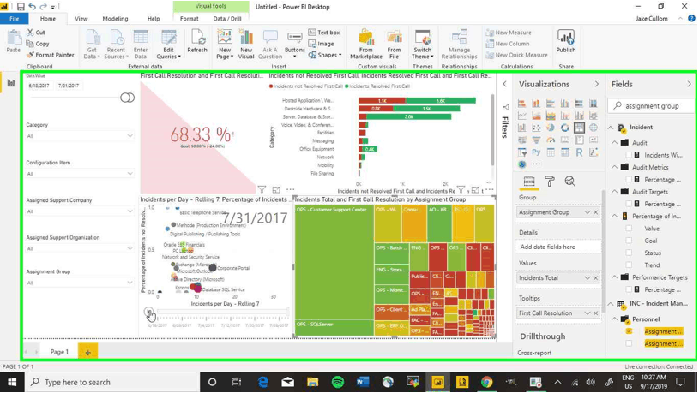
Task: Collapse the Incident table in Fields
Action: [x=611, y=128]
